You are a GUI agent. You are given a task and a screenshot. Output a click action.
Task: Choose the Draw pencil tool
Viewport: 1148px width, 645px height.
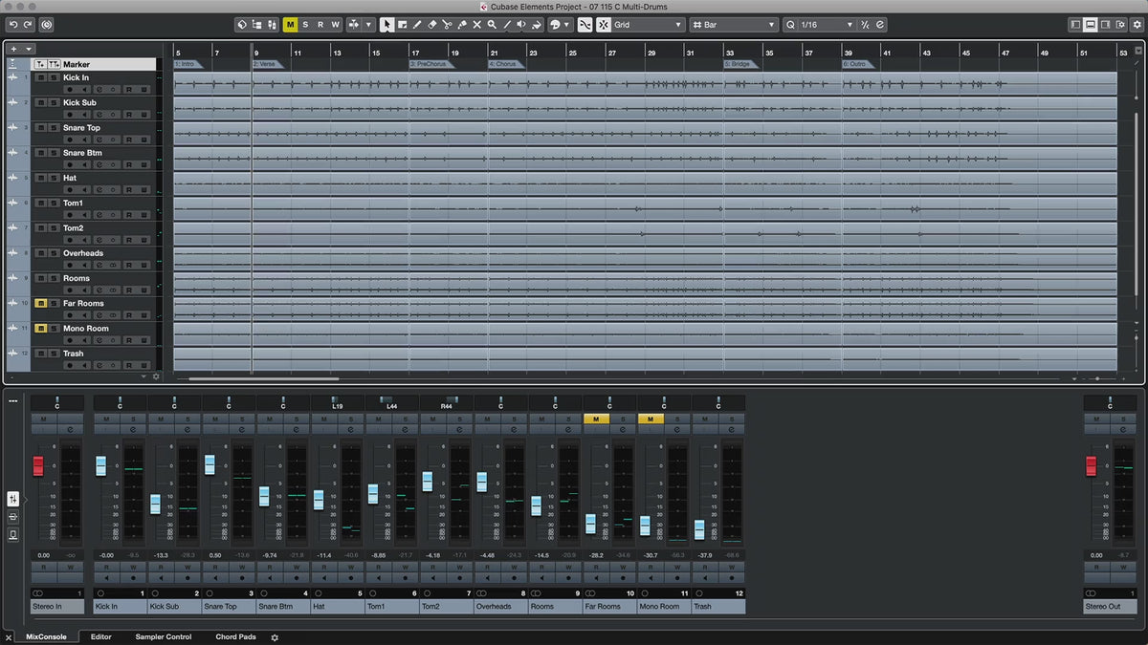417,25
